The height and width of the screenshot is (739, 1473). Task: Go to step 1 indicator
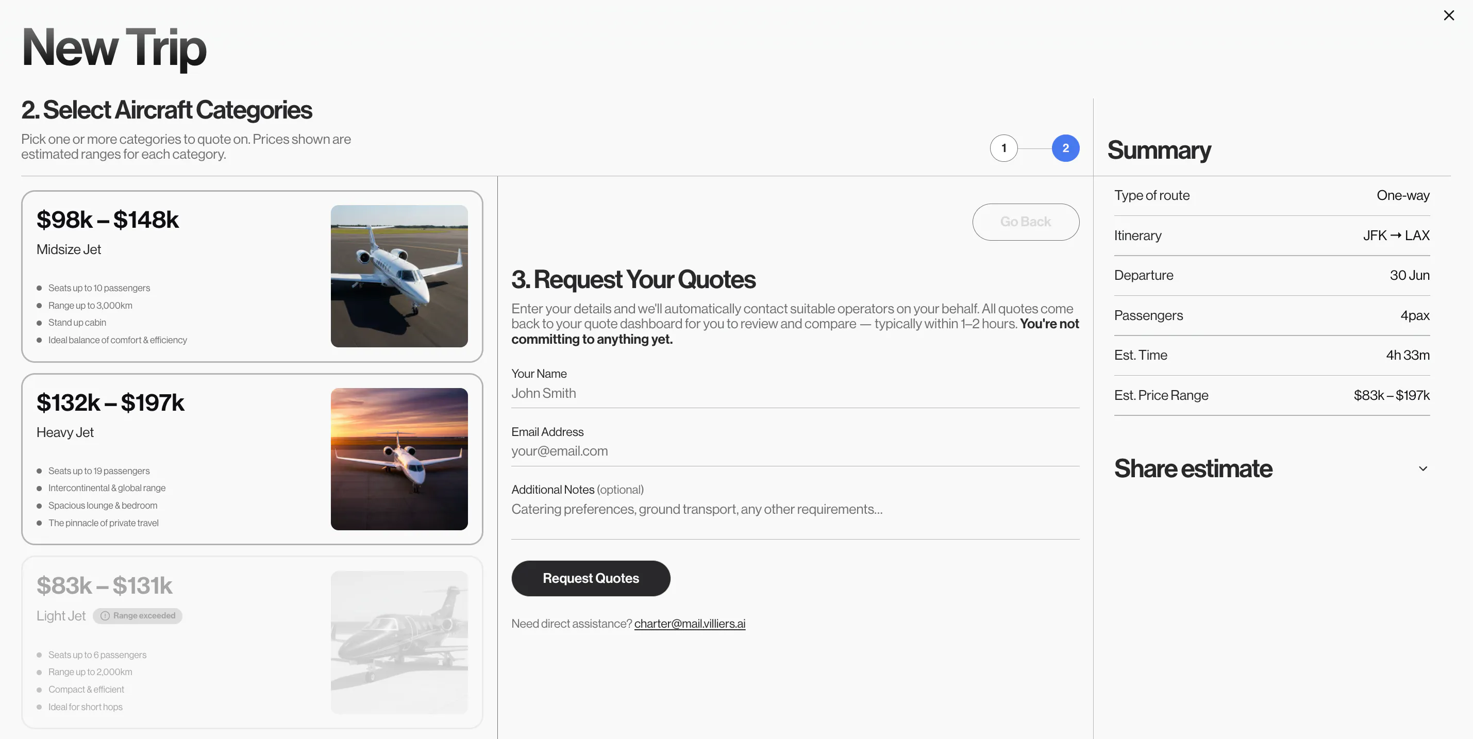[x=1003, y=148]
